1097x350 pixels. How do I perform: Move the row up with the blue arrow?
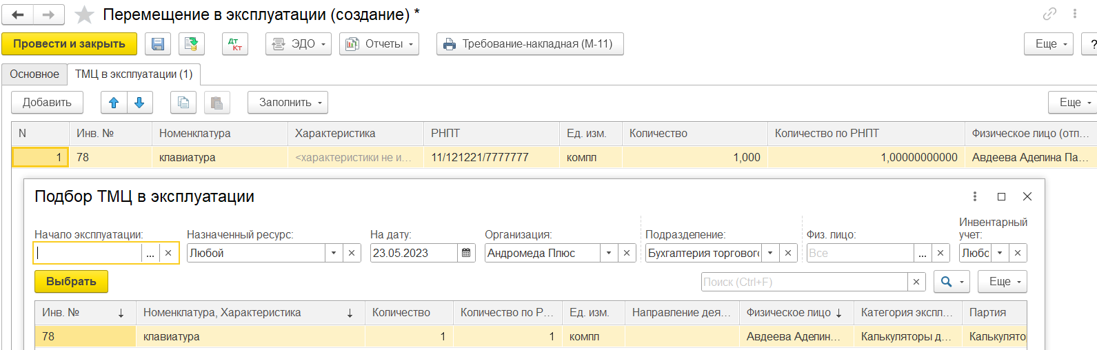pyautogui.click(x=114, y=103)
